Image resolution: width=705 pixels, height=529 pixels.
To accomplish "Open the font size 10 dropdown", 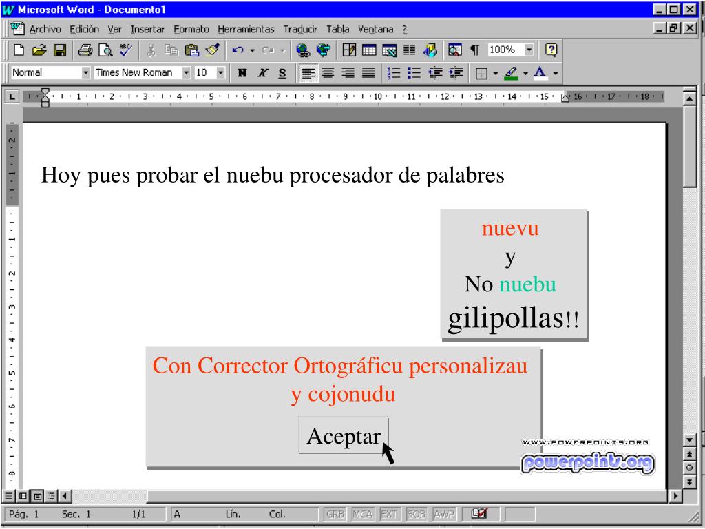I will coord(220,72).
